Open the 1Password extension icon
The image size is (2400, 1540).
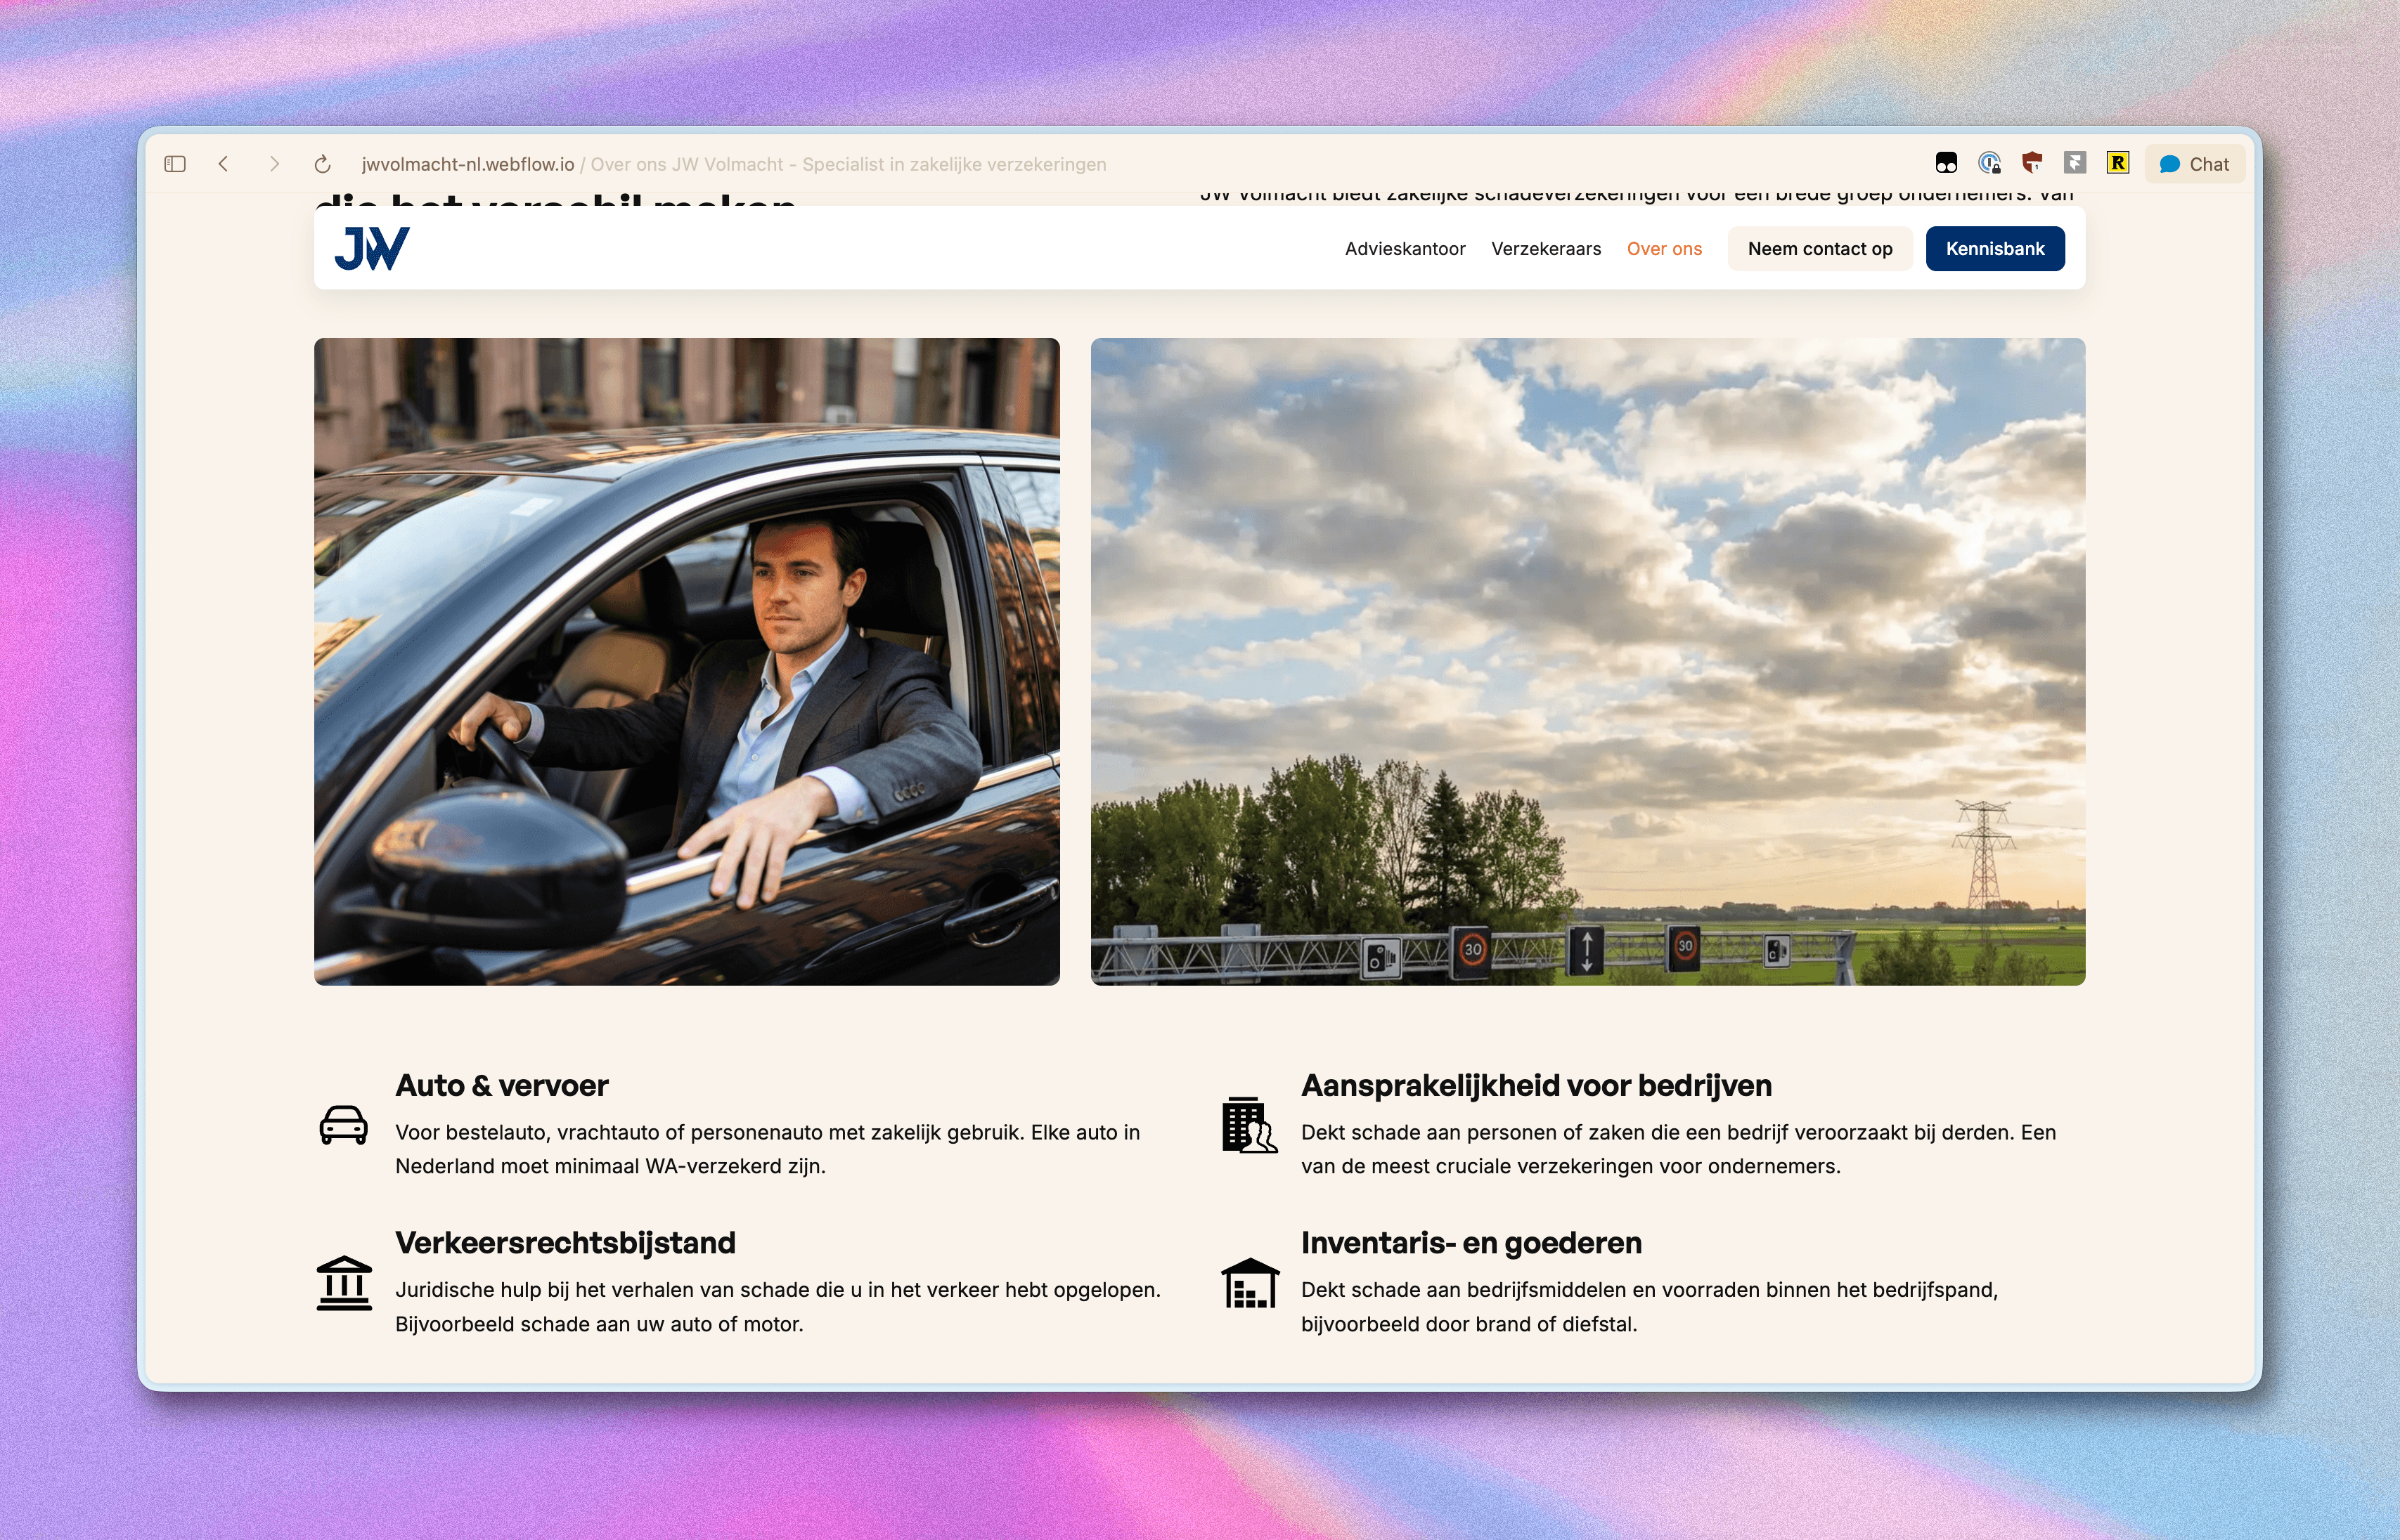[1989, 163]
